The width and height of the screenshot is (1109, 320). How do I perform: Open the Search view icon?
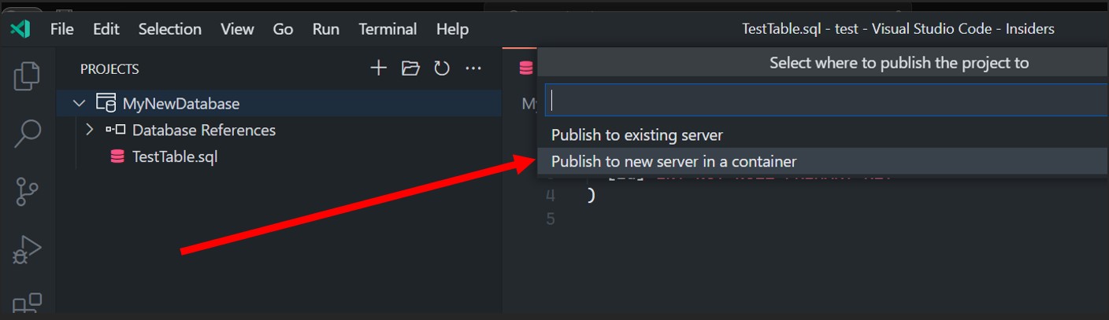click(27, 133)
